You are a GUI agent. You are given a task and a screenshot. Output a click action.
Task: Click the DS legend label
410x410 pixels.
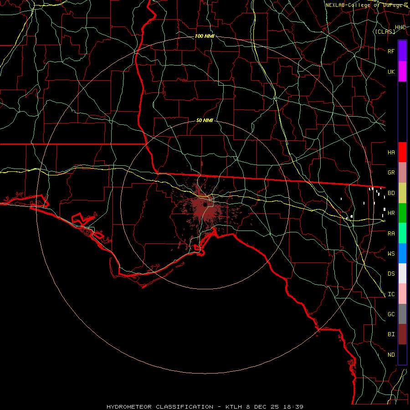click(391, 274)
